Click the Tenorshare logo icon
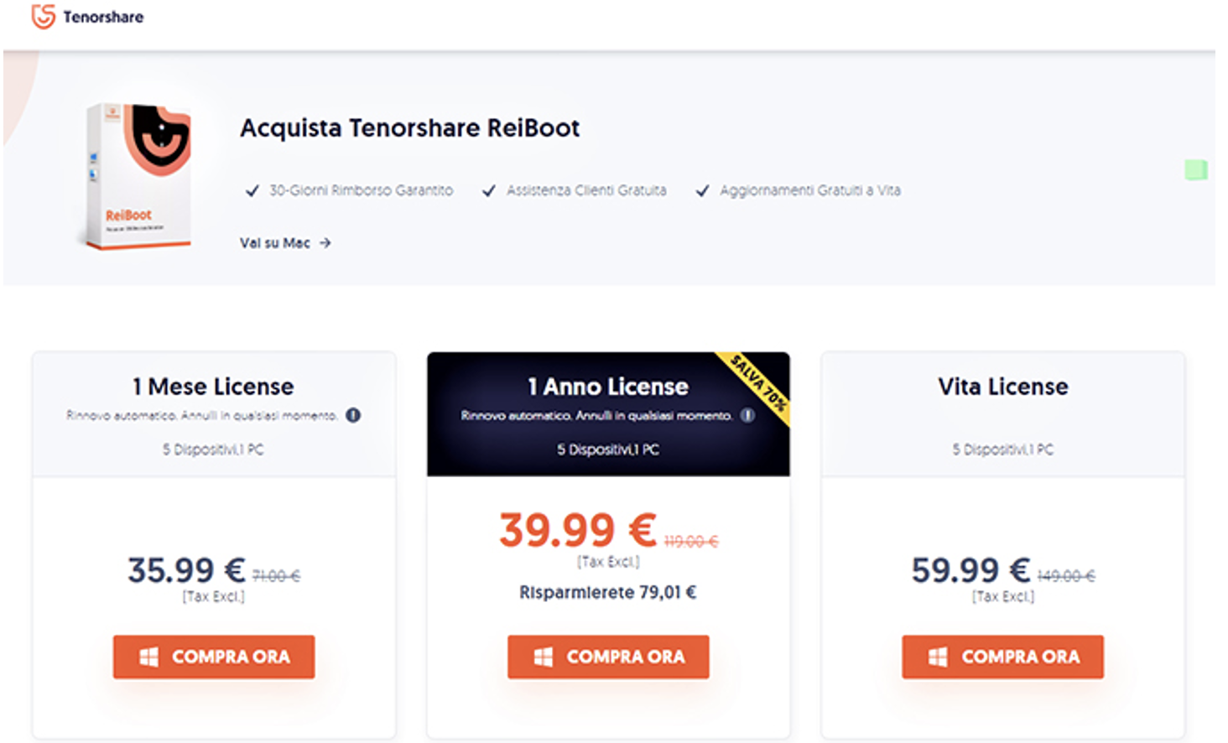1228x743 pixels. pyautogui.click(x=43, y=16)
